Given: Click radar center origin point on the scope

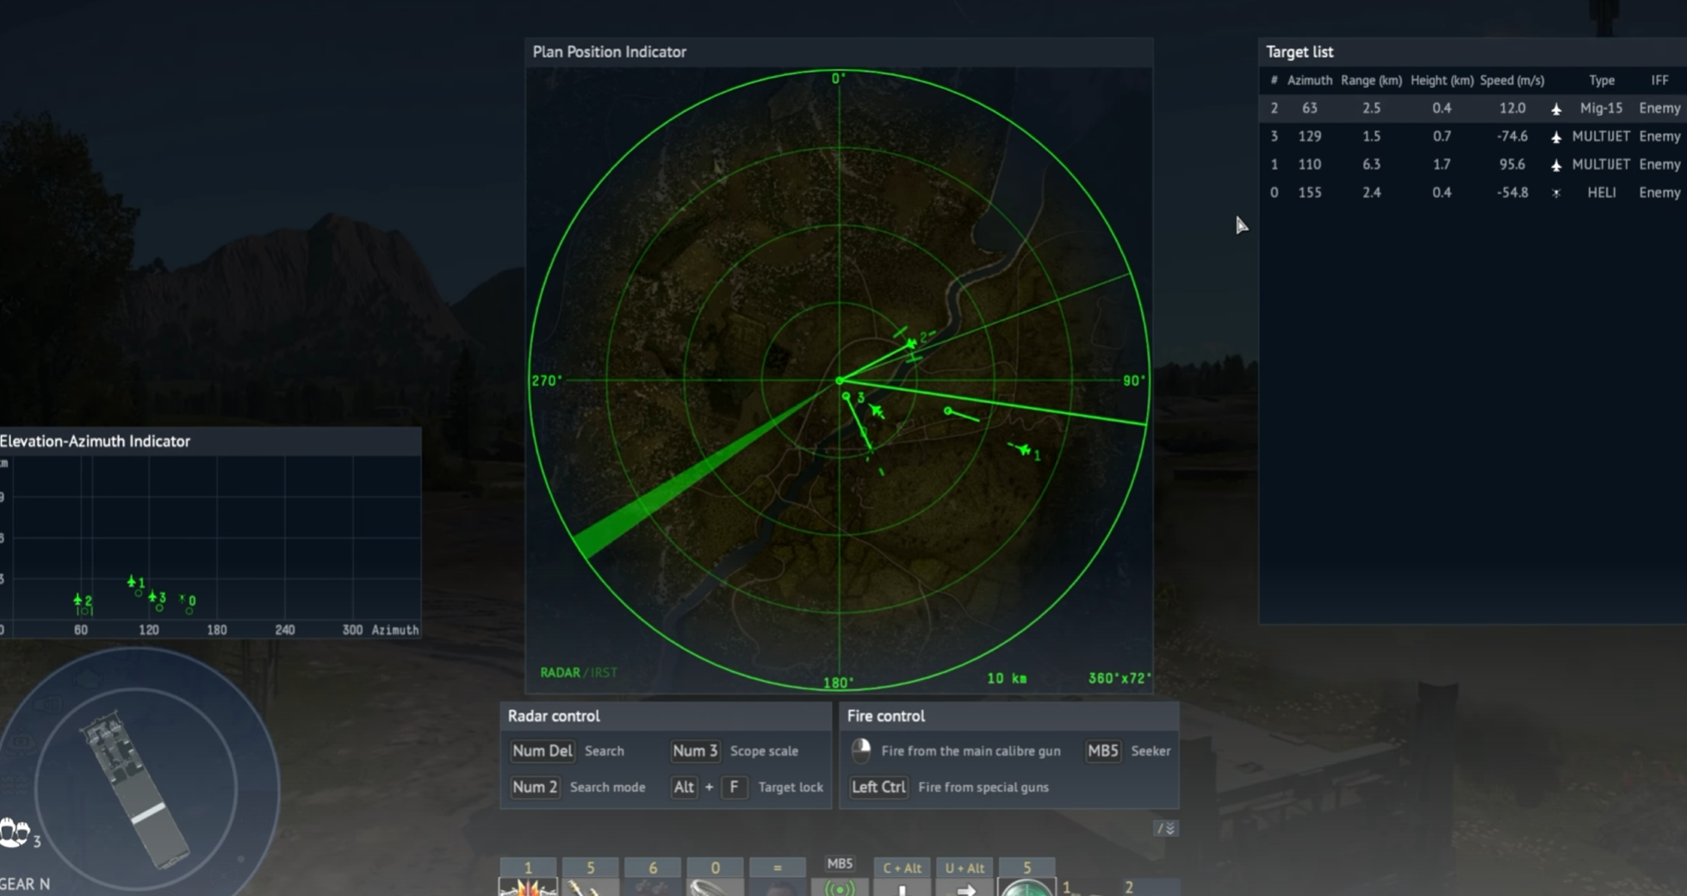Looking at the screenshot, I should pos(840,380).
